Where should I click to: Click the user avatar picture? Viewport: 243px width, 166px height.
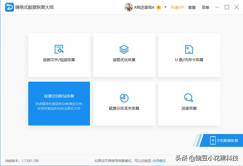pyautogui.click(x=129, y=7)
